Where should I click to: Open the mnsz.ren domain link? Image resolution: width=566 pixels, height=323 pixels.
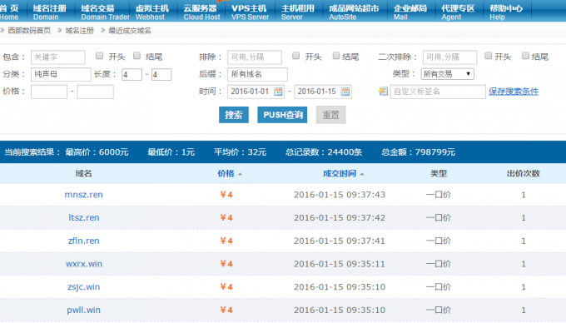[84, 195]
